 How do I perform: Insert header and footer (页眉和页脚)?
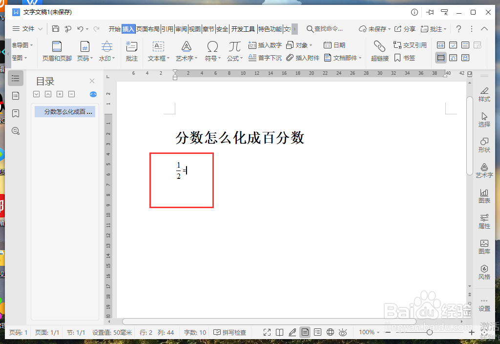click(x=57, y=51)
